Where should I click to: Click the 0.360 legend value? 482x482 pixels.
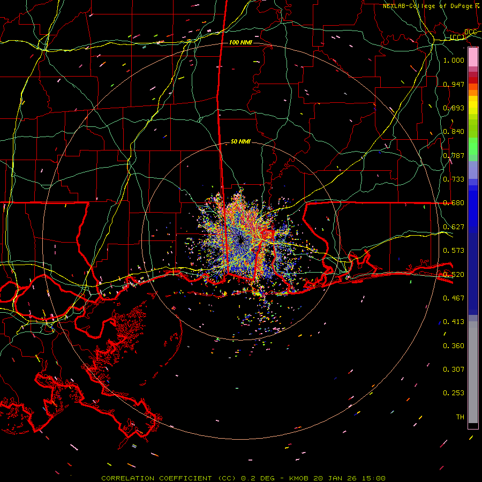pyautogui.click(x=454, y=345)
